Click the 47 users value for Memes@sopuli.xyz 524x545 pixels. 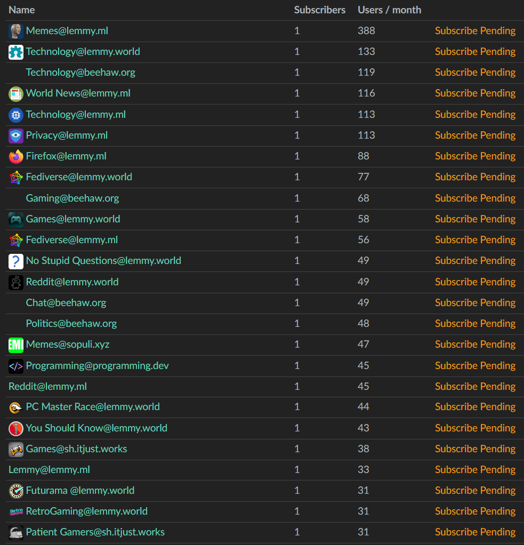tap(364, 344)
